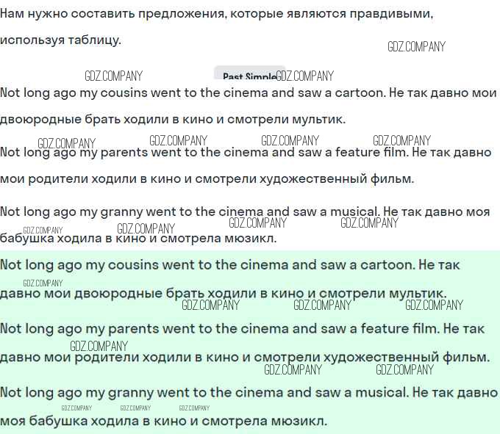Viewport: 500px width, 434px height.
Task: Click green line "моя бабушка ходила в кино"
Action: pos(163,422)
